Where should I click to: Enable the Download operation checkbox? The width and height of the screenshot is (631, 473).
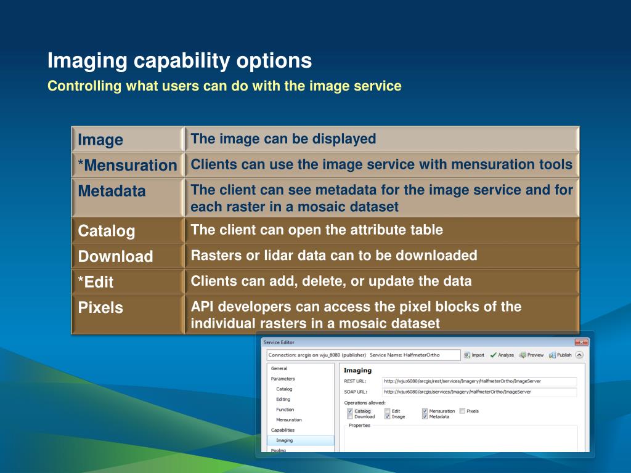tap(350, 417)
